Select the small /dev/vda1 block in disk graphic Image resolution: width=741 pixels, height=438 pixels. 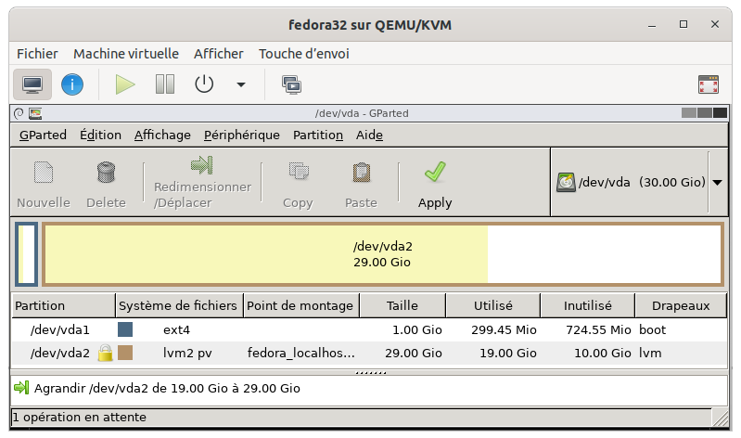pyautogui.click(x=27, y=254)
